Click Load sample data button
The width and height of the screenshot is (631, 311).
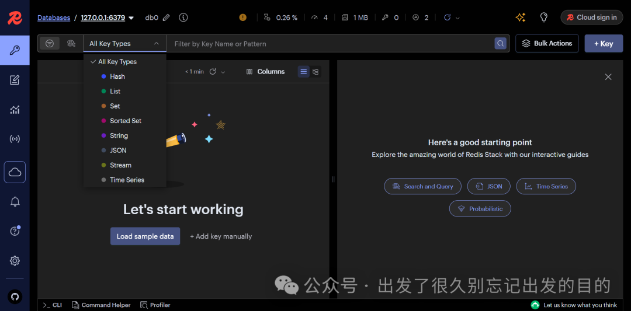[145, 236]
